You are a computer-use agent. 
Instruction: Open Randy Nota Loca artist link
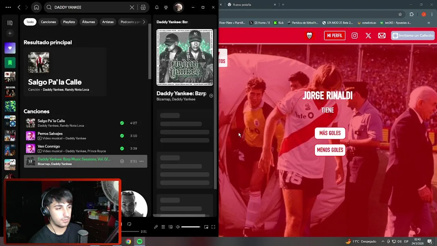(77, 90)
